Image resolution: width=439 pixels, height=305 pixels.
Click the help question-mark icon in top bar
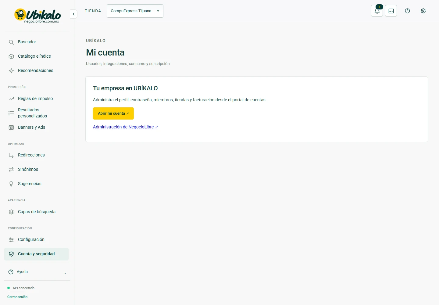(407, 11)
